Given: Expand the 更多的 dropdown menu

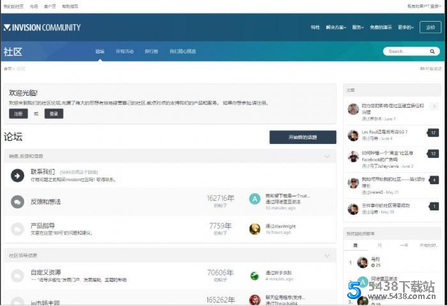Looking at the screenshot, I should coord(405,27).
